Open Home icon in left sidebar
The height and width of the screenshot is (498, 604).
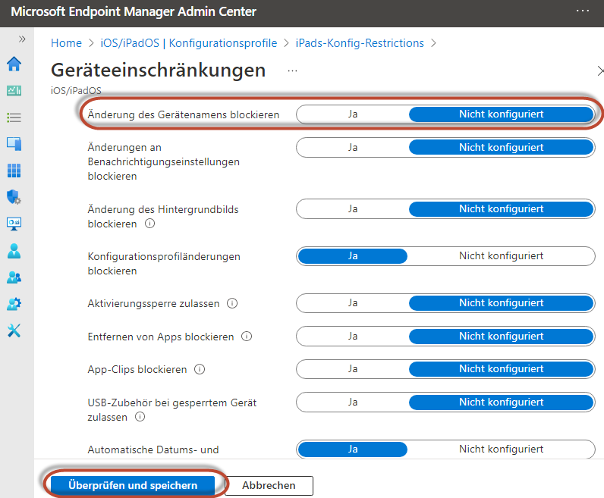(14, 64)
